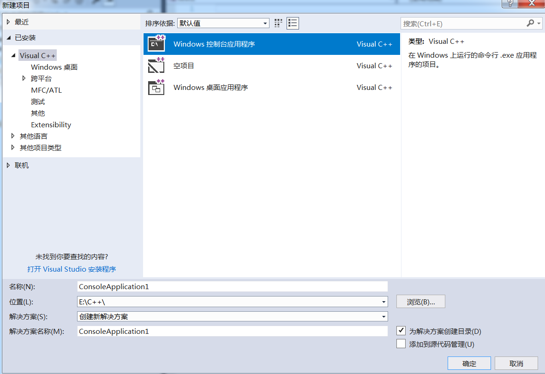The width and height of the screenshot is (545, 374).
Task: Select the Windows 控制台应用程序 template icon
Action: [x=156, y=44]
